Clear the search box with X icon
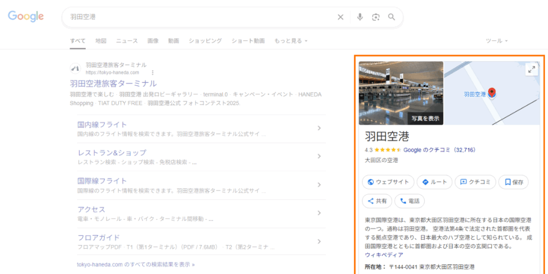 pos(340,17)
